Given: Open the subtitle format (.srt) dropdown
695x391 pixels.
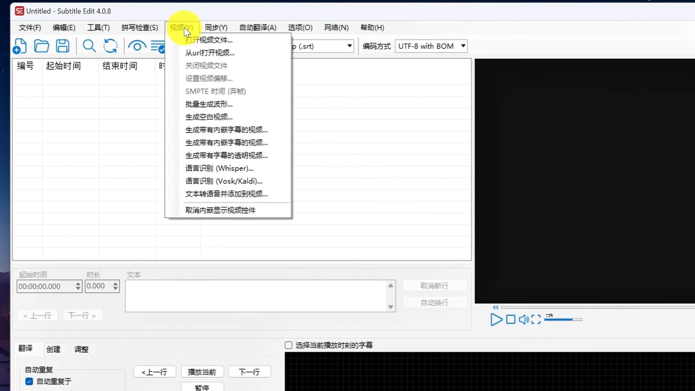Looking at the screenshot, I should [349, 46].
